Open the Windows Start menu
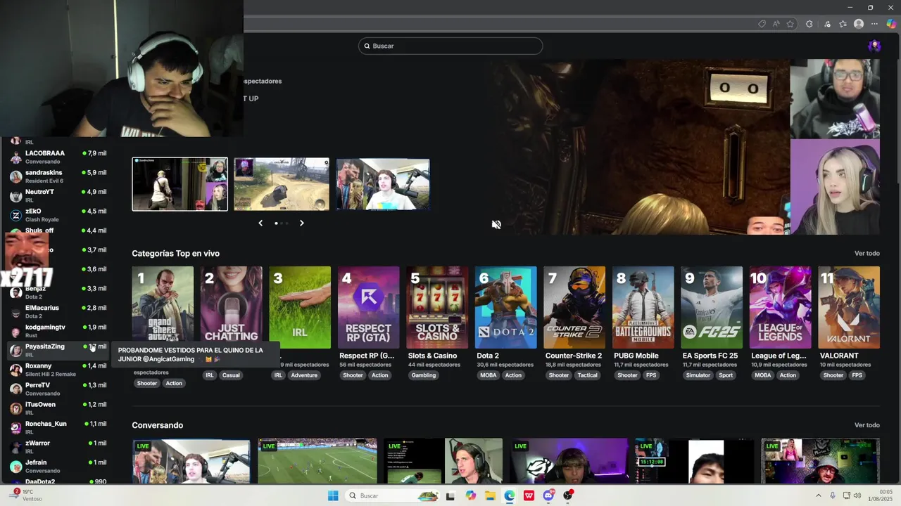The width and height of the screenshot is (901, 506). point(333,495)
